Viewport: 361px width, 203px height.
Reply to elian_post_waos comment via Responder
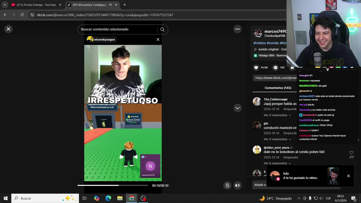[x=291, y=157]
